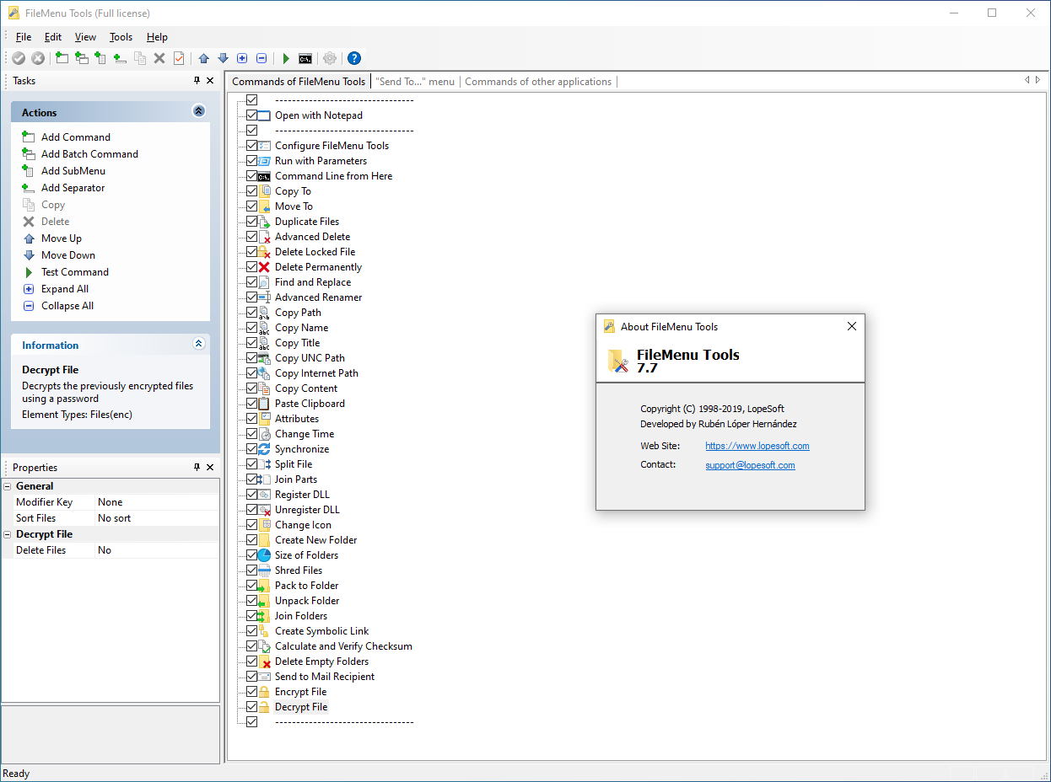Click the gear options toolbar icon
The height and width of the screenshot is (782, 1051).
tap(330, 58)
